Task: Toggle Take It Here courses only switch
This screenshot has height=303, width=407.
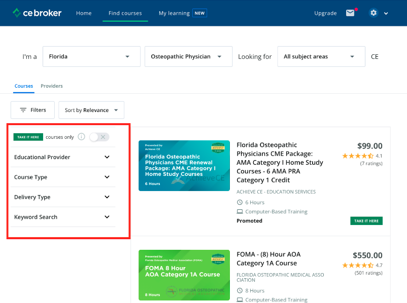Action: pos(99,137)
